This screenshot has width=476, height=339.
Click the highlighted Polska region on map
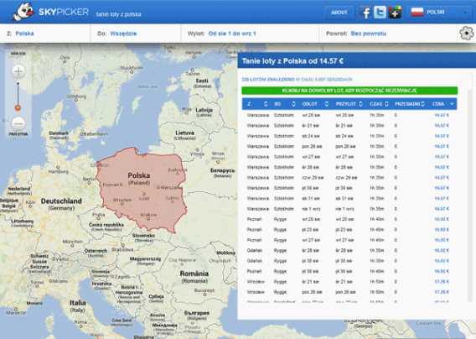click(141, 189)
